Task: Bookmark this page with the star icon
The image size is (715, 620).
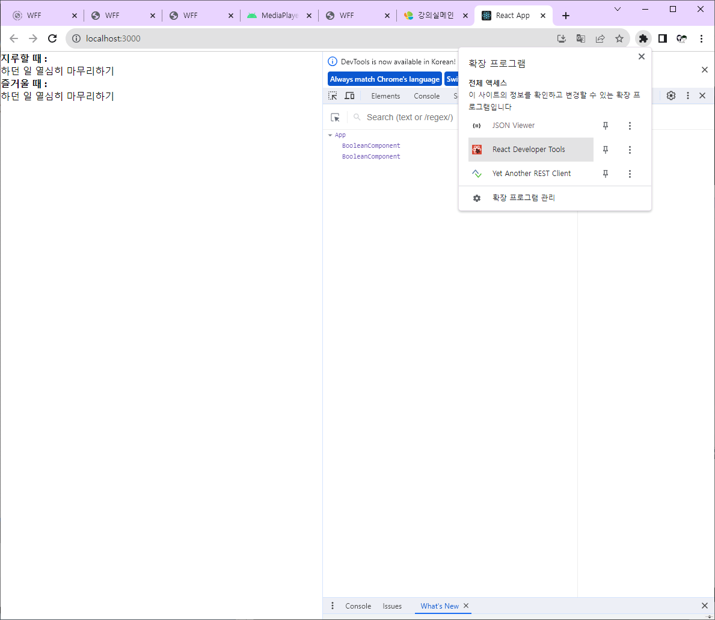Action: coord(619,38)
